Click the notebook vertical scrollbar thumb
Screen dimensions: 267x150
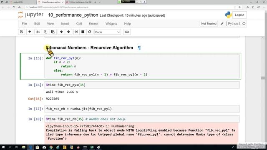pos(262,78)
